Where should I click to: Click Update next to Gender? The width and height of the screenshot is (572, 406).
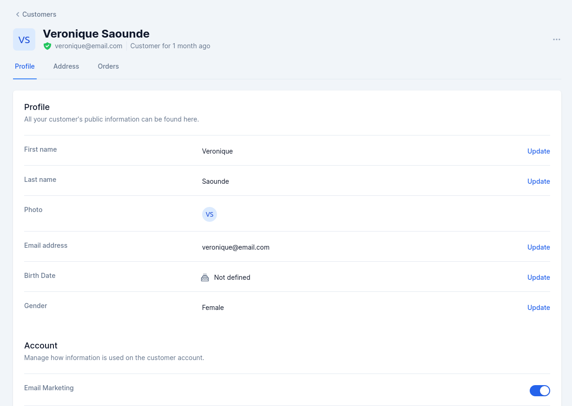point(539,307)
